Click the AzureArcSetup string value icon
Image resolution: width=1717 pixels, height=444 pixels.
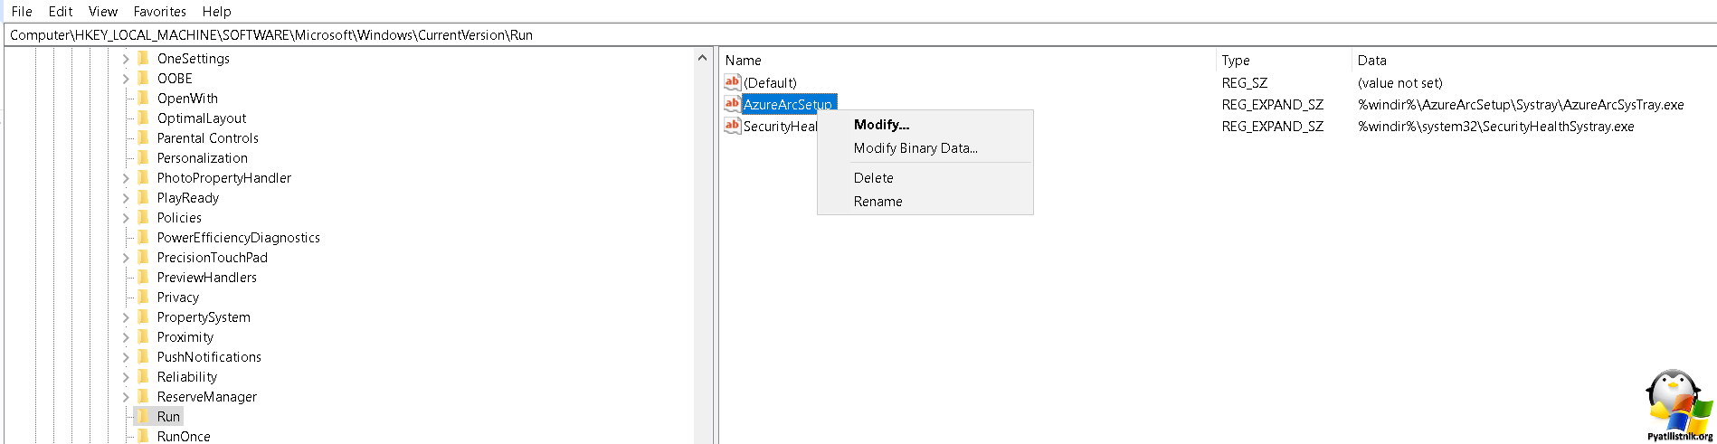point(732,104)
